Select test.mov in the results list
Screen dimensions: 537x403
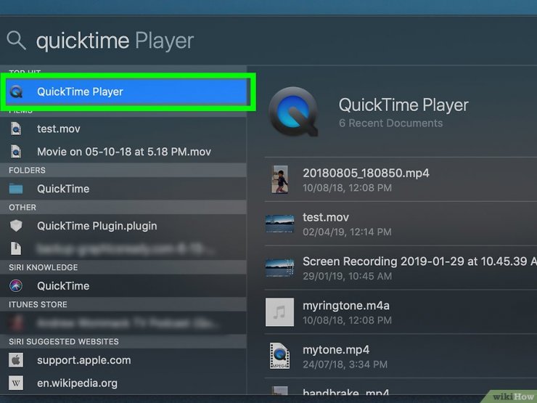(123, 129)
